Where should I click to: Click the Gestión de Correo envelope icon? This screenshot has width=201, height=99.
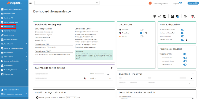click(2, 14)
